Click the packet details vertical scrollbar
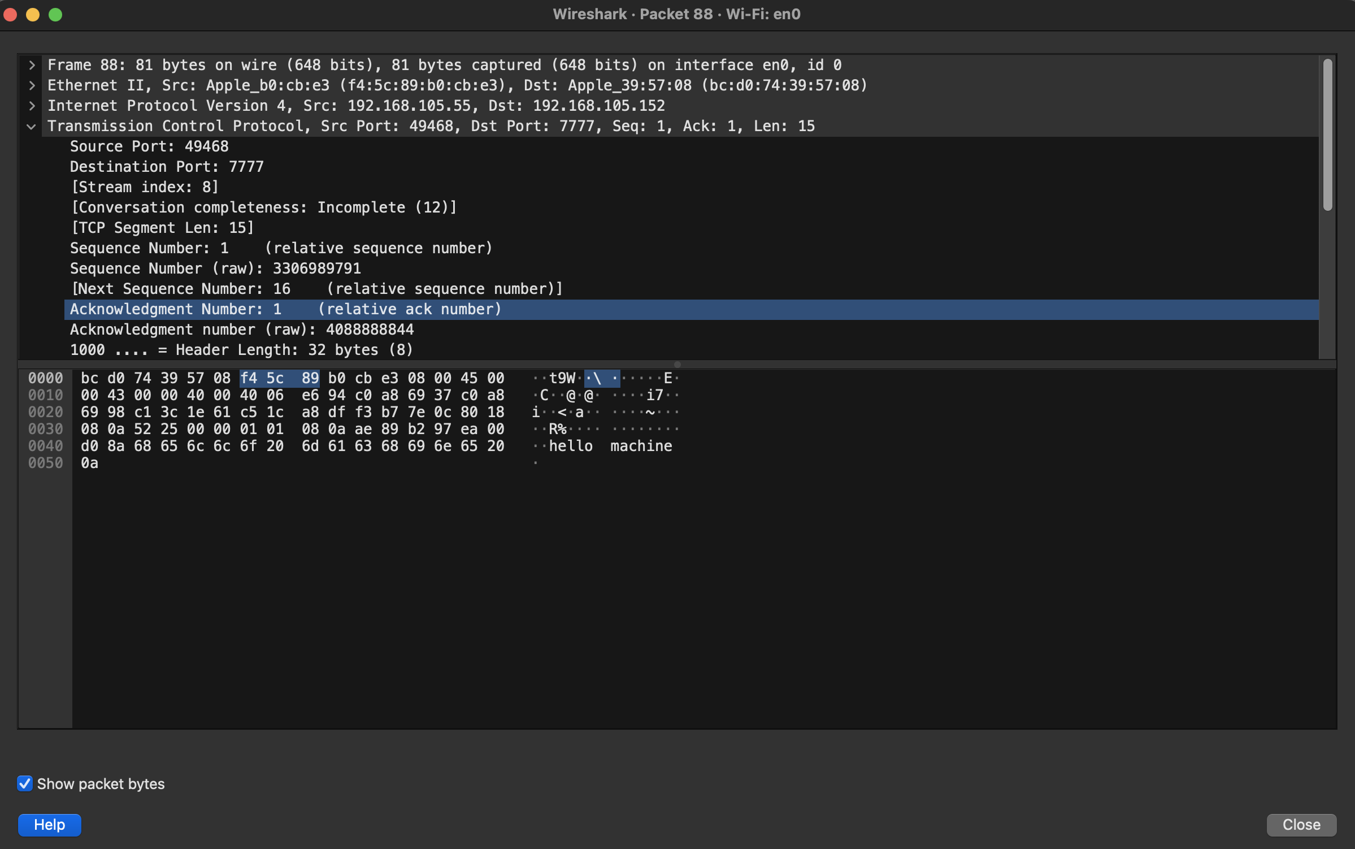This screenshot has height=849, width=1355. pos(1327,135)
